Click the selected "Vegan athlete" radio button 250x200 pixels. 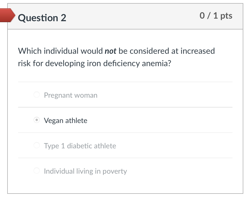pyautogui.click(x=37, y=120)
